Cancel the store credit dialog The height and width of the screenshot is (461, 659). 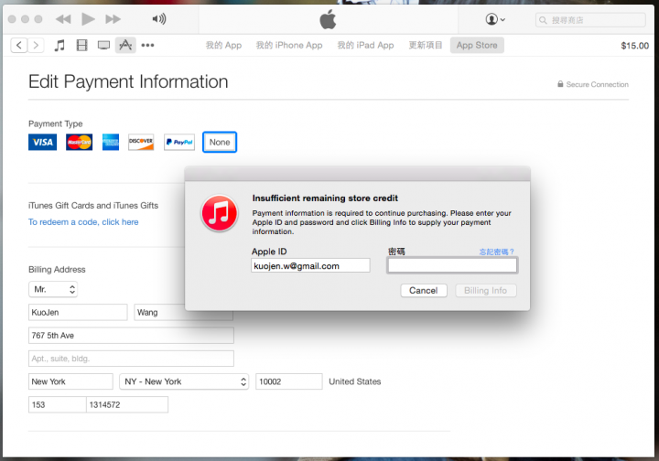tap(423, 291)
